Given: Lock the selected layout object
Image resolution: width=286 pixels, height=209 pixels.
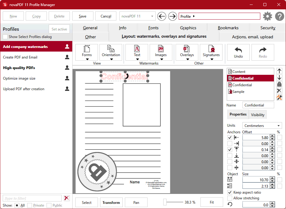Looking at the screenshot, I should pyautogui.click(x=279, y=84).
